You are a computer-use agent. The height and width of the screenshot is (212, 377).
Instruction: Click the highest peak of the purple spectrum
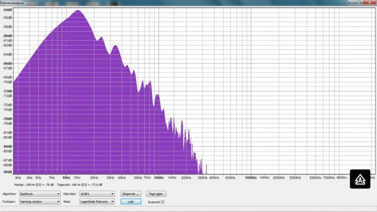click(78, 10)
